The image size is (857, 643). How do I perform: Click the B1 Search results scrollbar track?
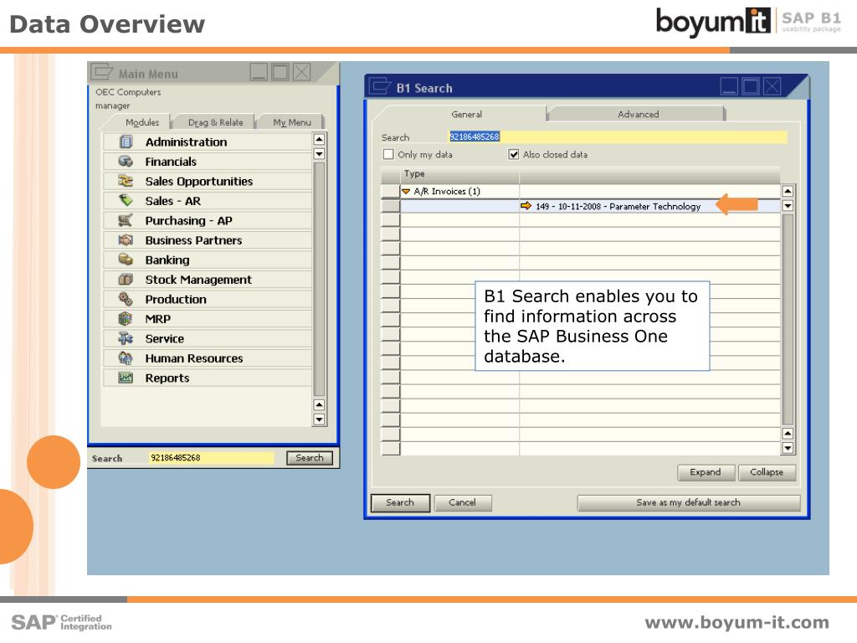coord(788,320)
